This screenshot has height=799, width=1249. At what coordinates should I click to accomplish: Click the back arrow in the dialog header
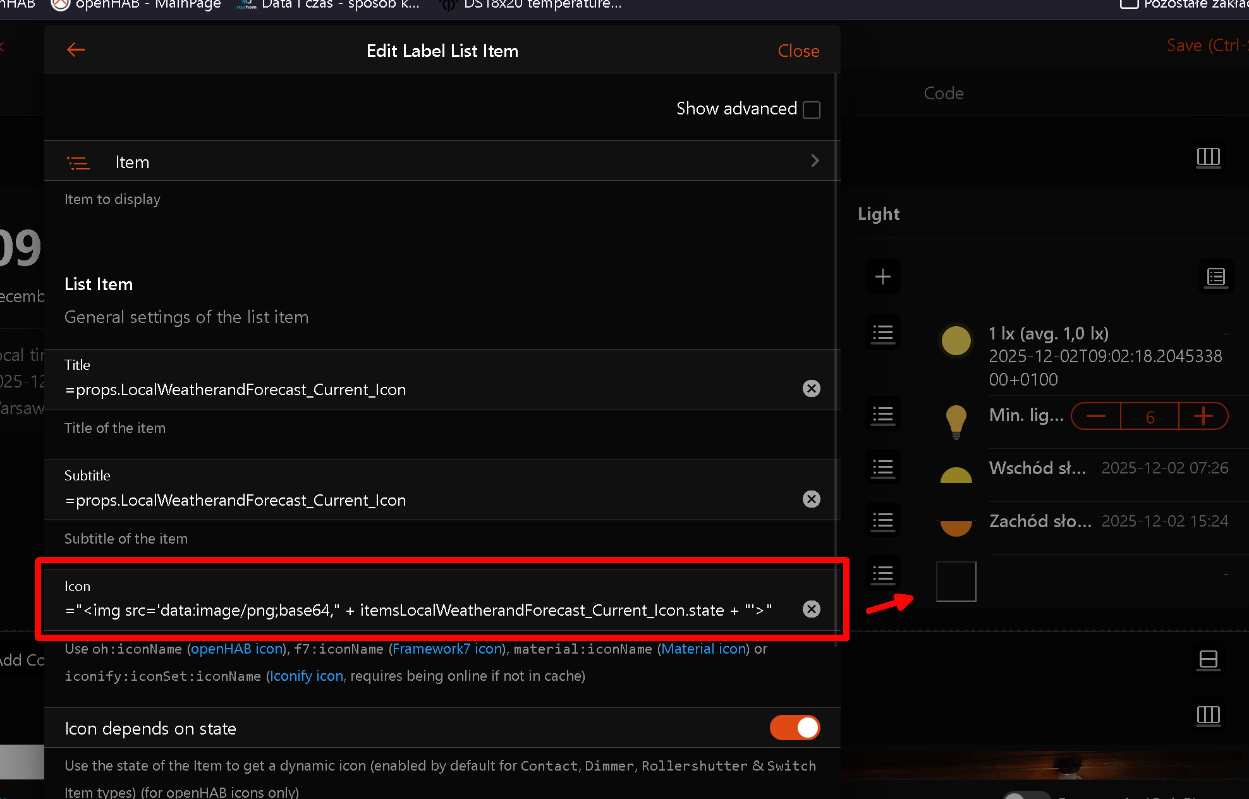[76, 50]
